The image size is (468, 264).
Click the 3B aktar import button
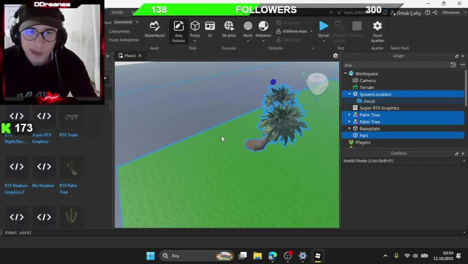point(229,29)
